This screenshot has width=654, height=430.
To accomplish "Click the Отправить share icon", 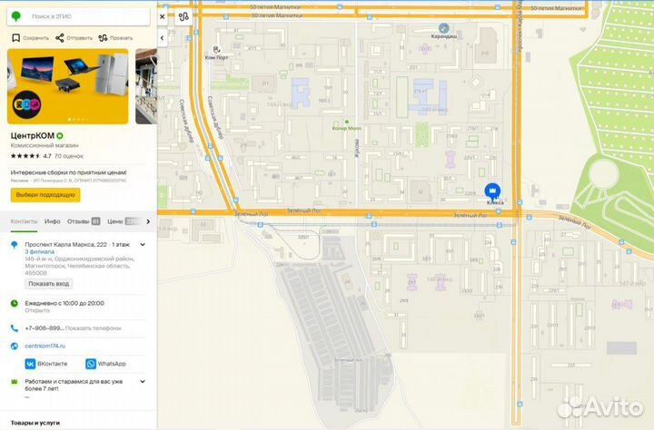I will [59, 38].
